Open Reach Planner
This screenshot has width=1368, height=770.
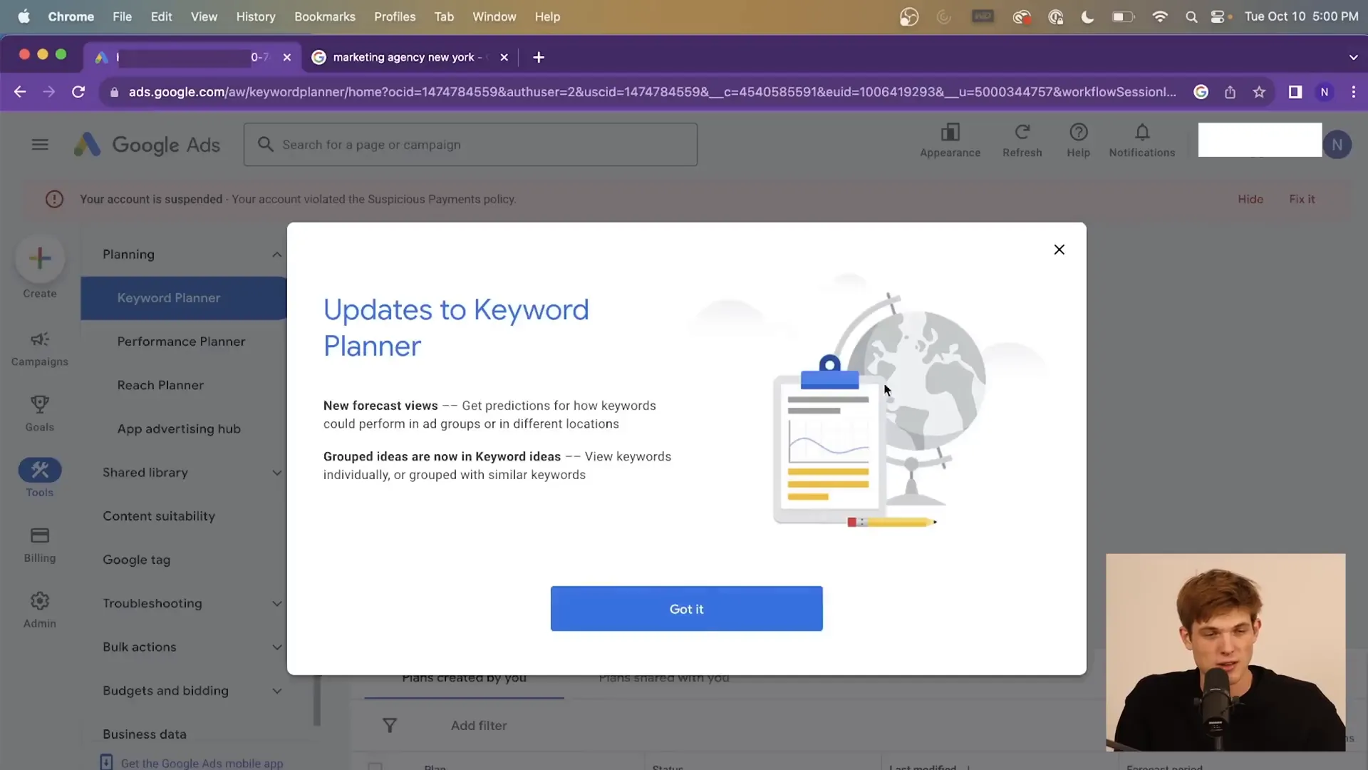coord(160,385)
